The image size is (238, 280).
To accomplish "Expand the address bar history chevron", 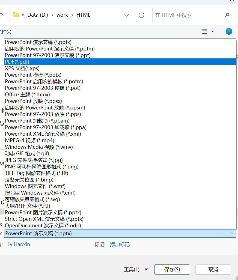I will click(127, 15).
